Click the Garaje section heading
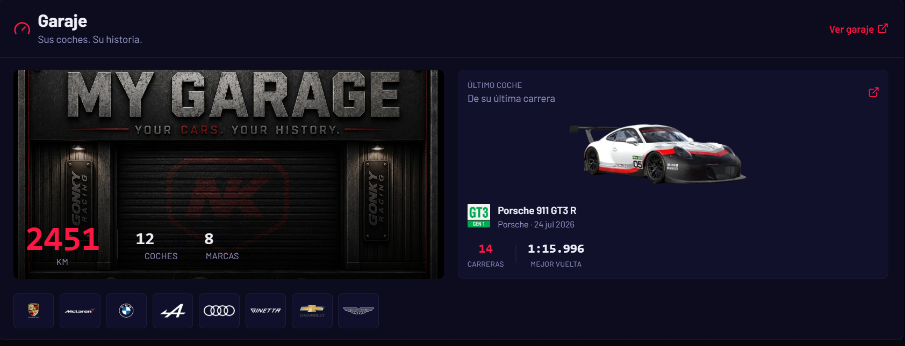Viewport: 905px width, 346px height. (62, 21)
